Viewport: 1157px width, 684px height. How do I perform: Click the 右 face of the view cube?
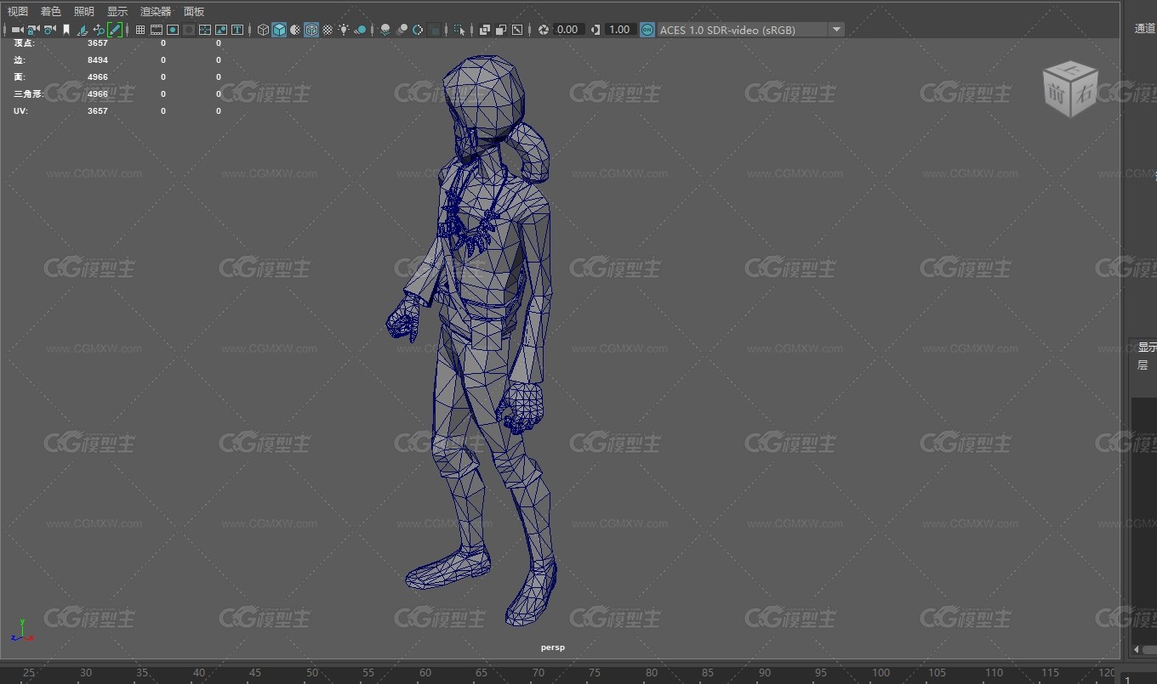coord(1083,94)
